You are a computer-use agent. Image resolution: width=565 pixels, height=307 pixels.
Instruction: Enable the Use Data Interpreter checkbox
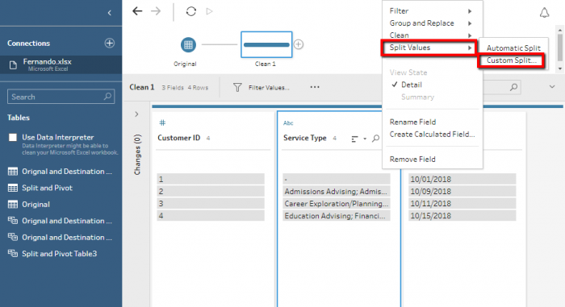13,137
